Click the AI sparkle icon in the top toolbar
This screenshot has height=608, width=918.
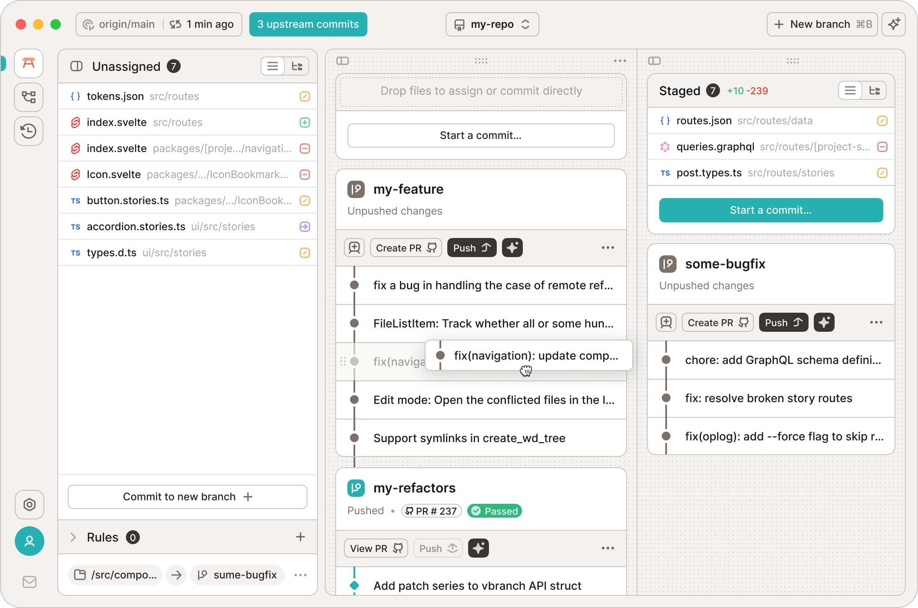click(893, 24)
